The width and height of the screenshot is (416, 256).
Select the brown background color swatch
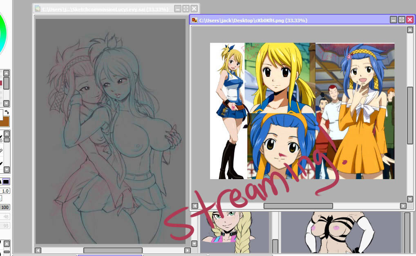(4, 121)
